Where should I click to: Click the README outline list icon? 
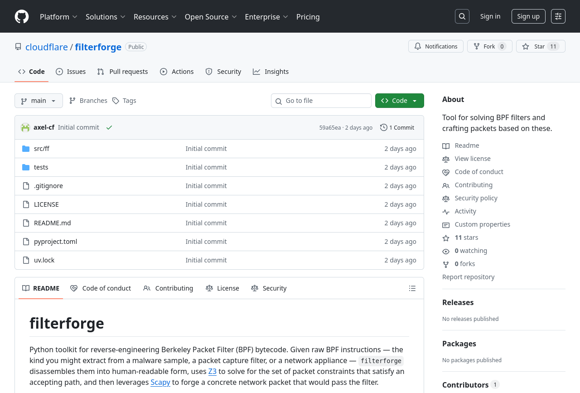pos(412,288)
